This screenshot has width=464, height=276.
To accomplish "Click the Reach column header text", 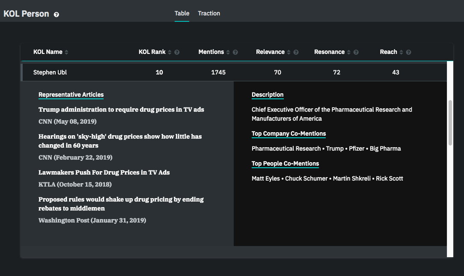I will (388, 52).
